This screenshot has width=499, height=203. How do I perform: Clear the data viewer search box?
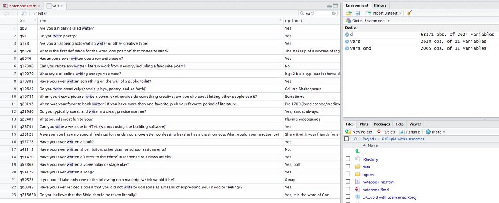(x=333, y=13)
